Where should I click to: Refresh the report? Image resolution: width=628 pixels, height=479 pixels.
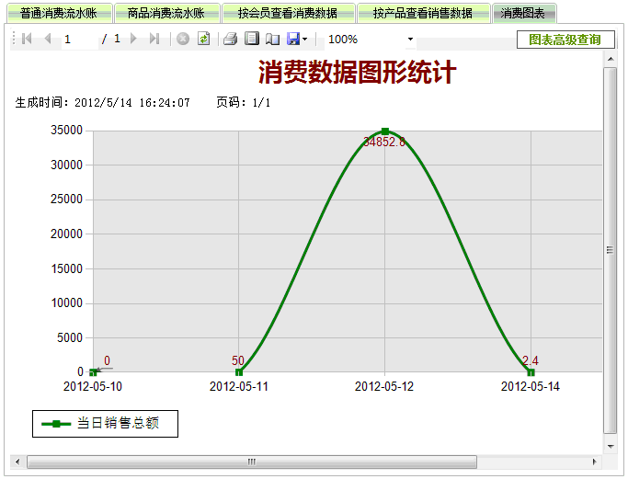tap(203, 40)
